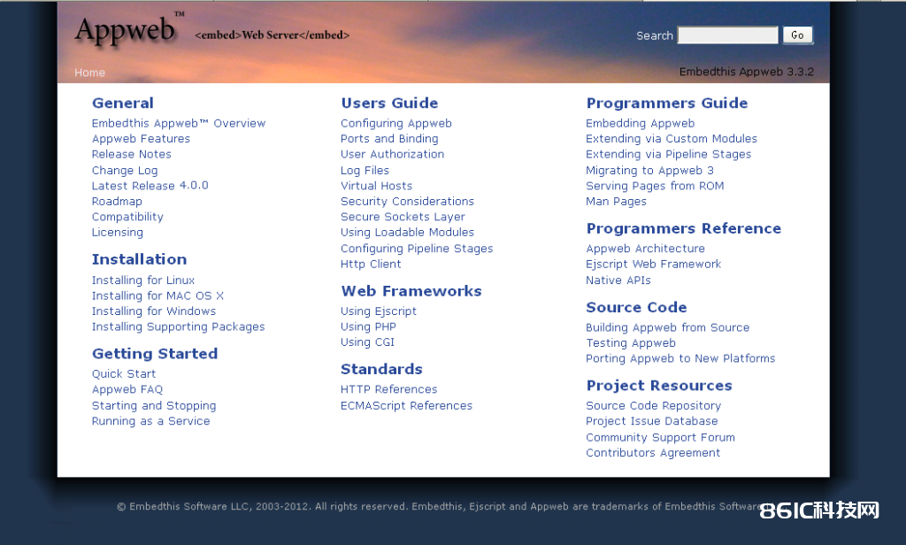Open User Authorization page

392,154
